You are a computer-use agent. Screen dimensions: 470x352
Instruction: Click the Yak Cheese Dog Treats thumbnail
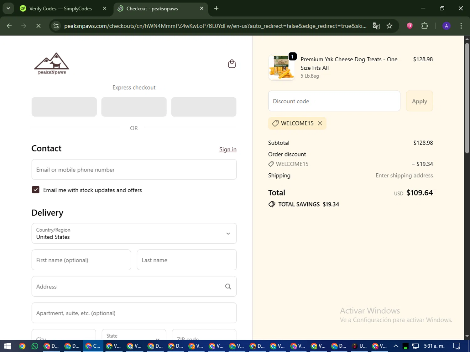point(281,68)
